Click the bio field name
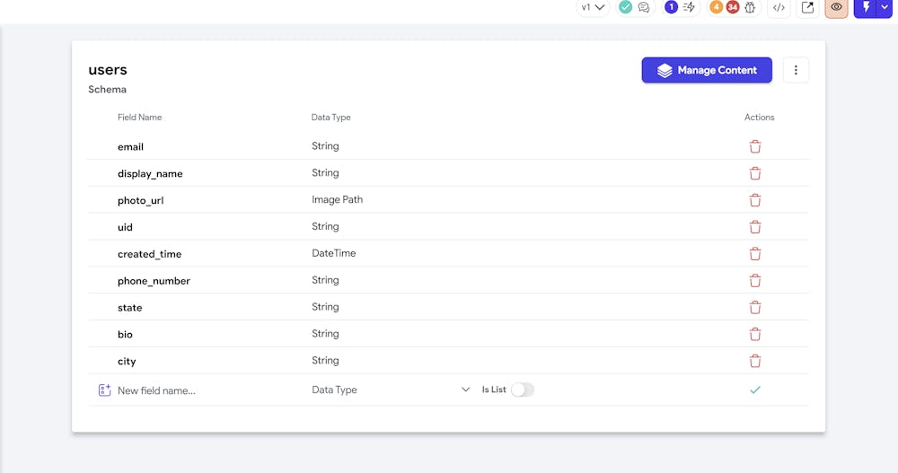The height and width of the screenshot is (473, 898). 125,335
